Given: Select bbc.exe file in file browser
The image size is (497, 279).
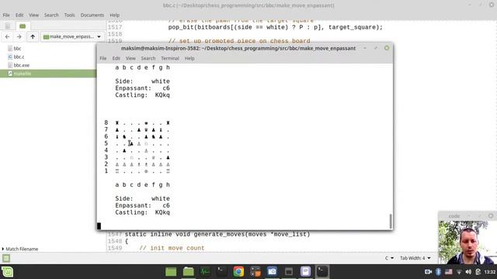Looking at the screenshot, I should pos(21,65).
